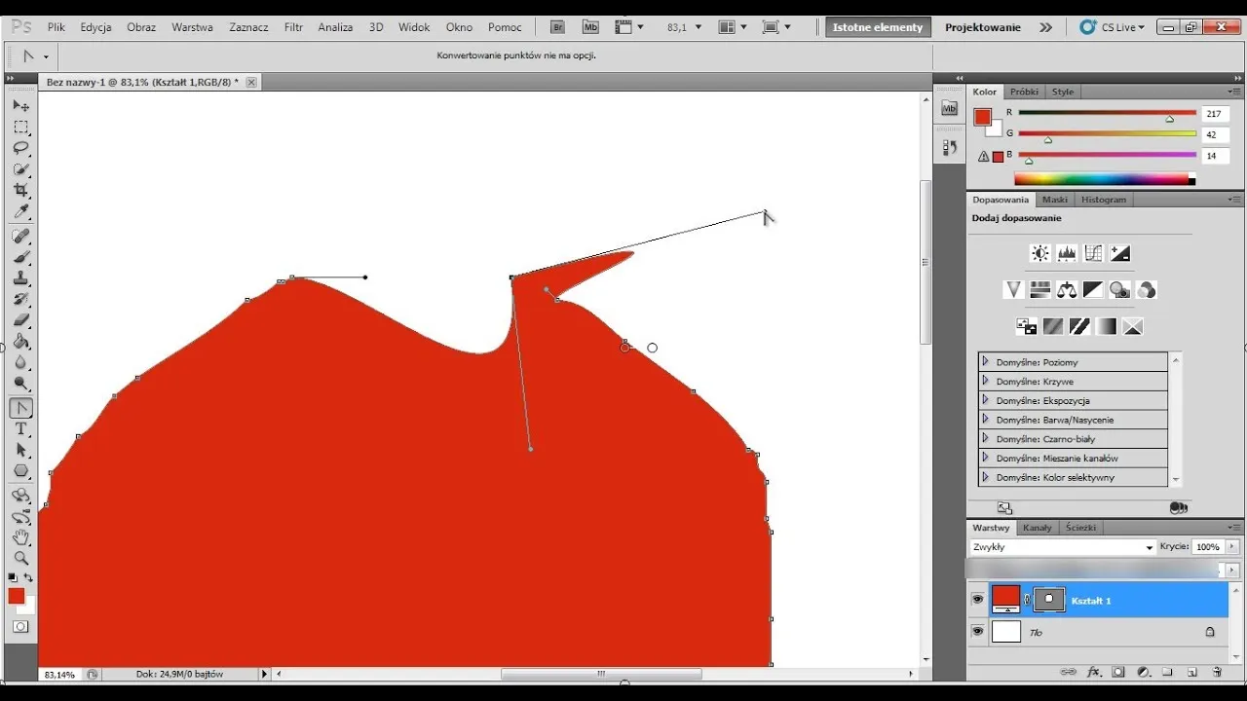
Task: Click the Istotne elementy workspace button
Action: (877, 27)
